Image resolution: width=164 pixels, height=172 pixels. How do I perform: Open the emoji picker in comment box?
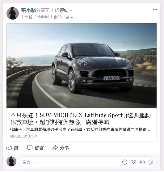coord(125,162)
